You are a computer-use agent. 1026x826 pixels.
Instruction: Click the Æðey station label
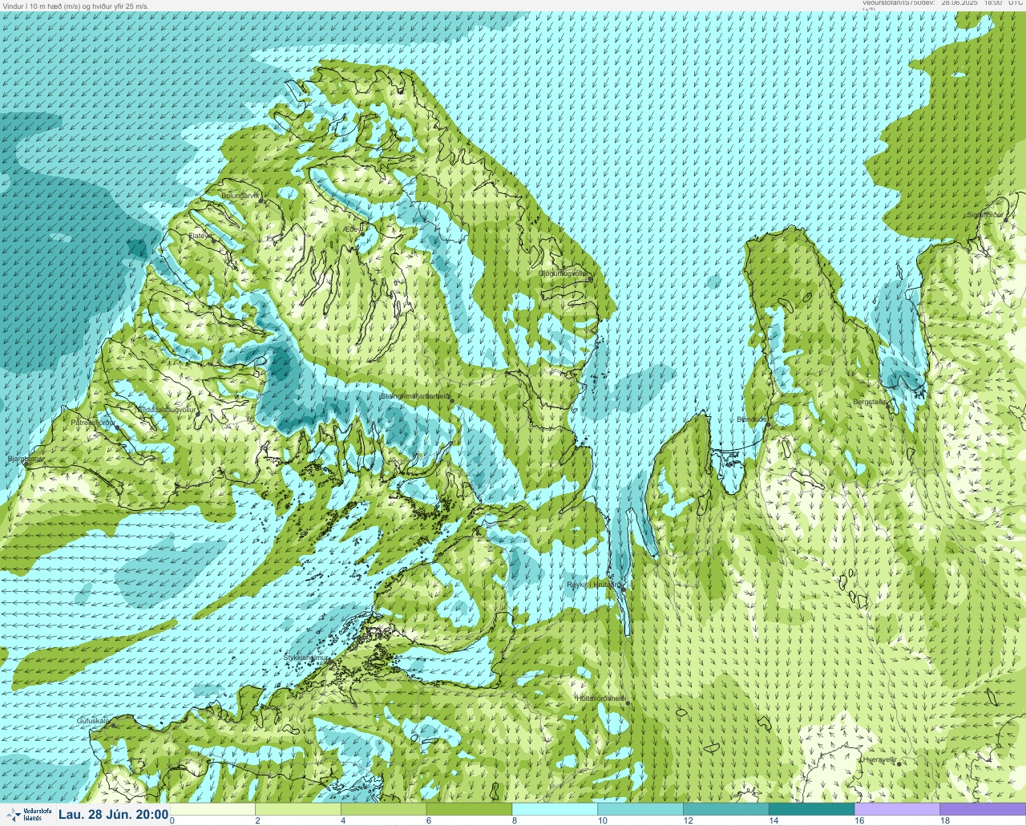[x=352, y=229]
